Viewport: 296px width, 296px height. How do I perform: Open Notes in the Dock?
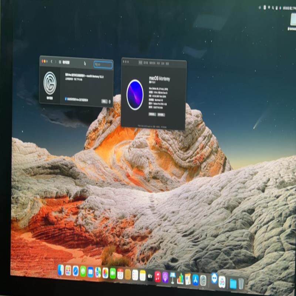(143, 276)
